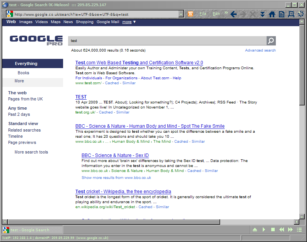Open Cached link for Wikipedia Test cricket
The image size is (307, 242).
click(x=145, y=207)
